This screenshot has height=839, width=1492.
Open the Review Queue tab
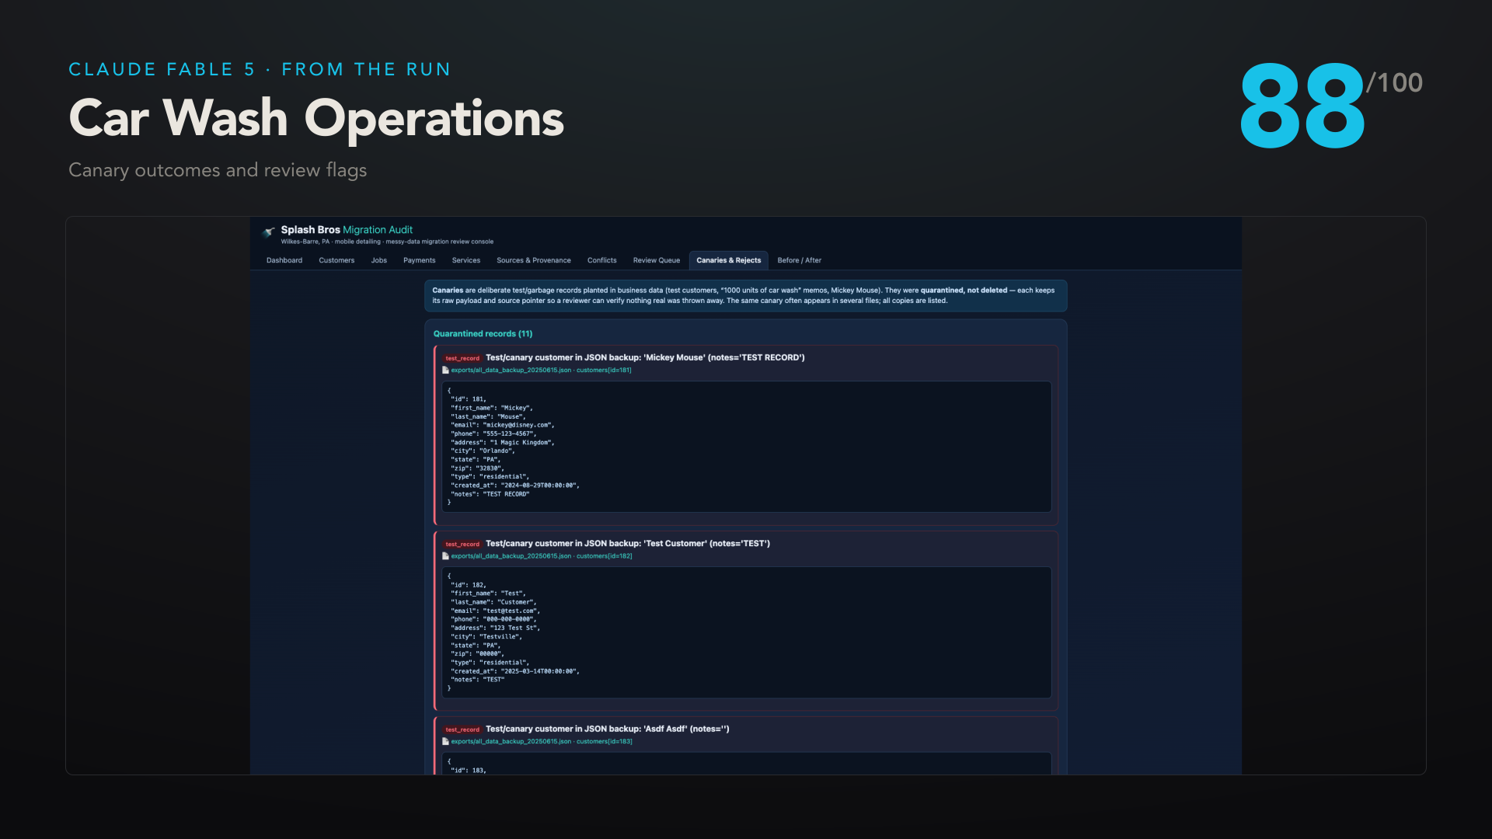(657, 260)
